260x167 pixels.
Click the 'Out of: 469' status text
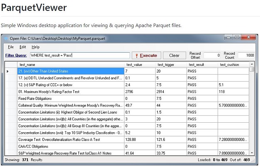pyautogui.click(x=240, y=160)
